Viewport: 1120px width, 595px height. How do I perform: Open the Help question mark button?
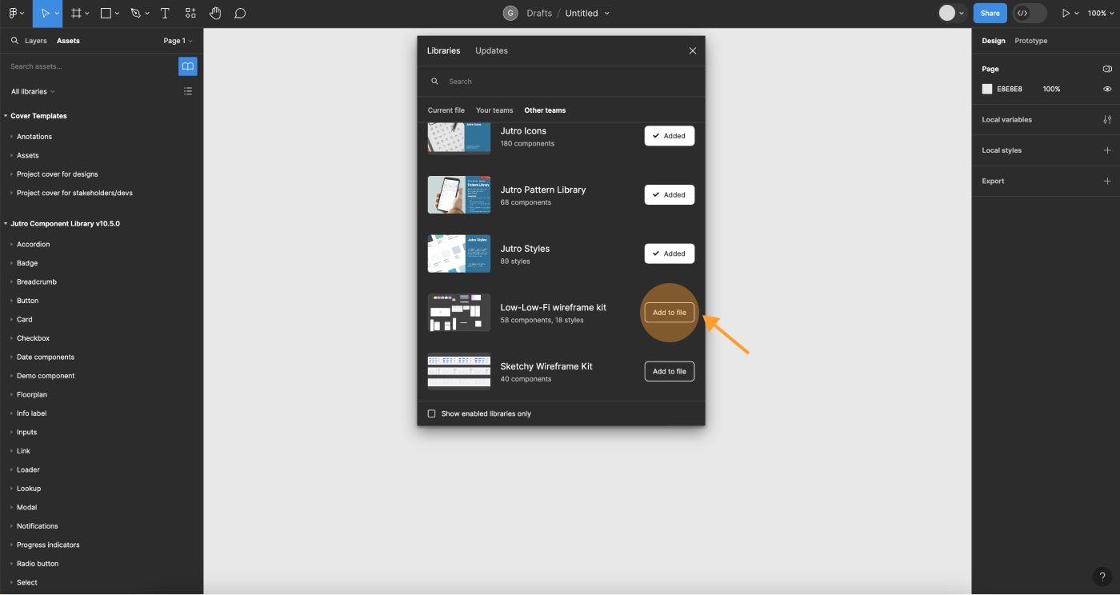(1102, 577)
